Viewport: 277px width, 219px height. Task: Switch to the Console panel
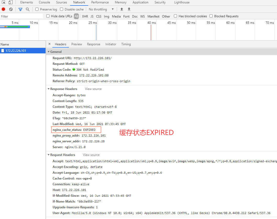pos(44,2)
